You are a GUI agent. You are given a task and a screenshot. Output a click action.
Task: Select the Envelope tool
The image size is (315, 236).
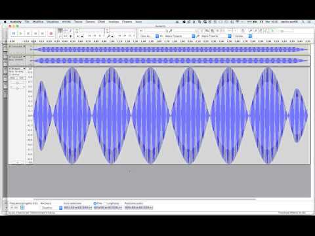(66, 31)
